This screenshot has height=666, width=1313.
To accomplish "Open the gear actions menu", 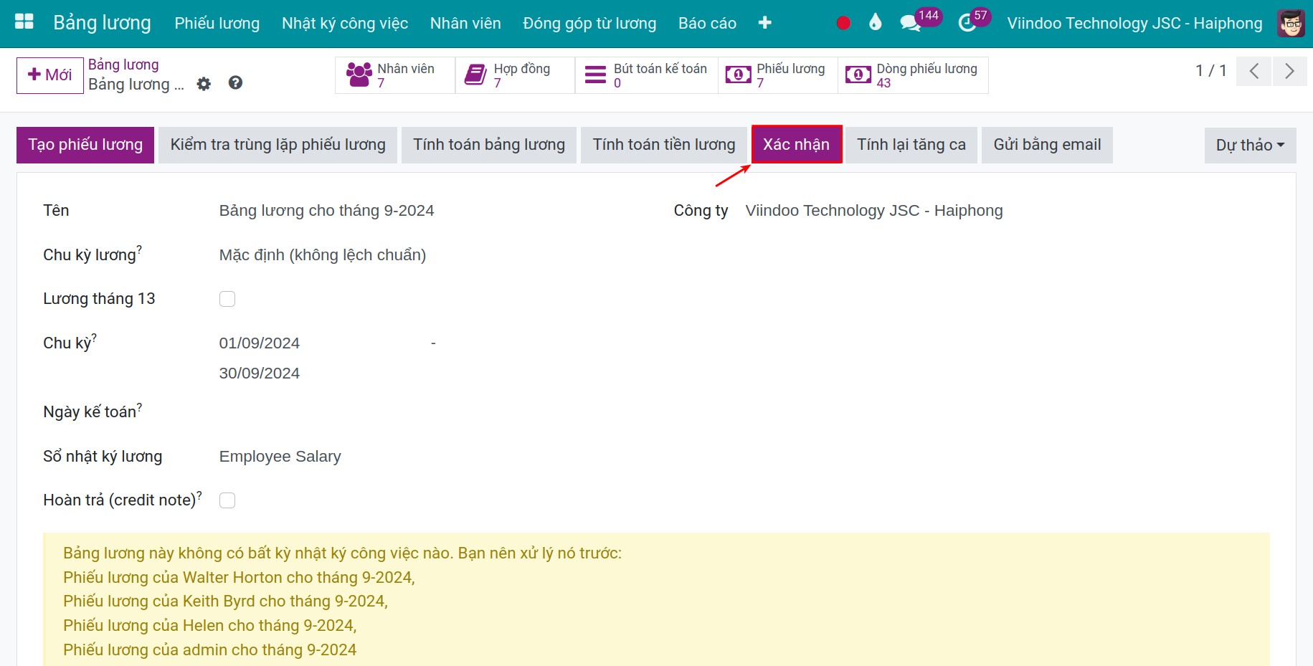I will pyautogui.click(x=204, y=84).
